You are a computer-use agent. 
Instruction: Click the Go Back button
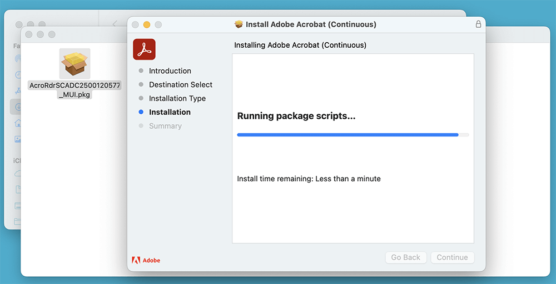[406, 257]
